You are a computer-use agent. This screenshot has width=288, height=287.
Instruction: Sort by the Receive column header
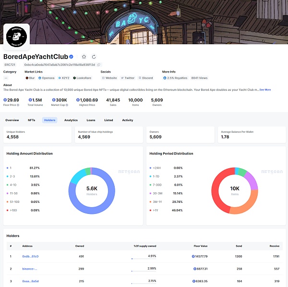[x=275, y=246]
